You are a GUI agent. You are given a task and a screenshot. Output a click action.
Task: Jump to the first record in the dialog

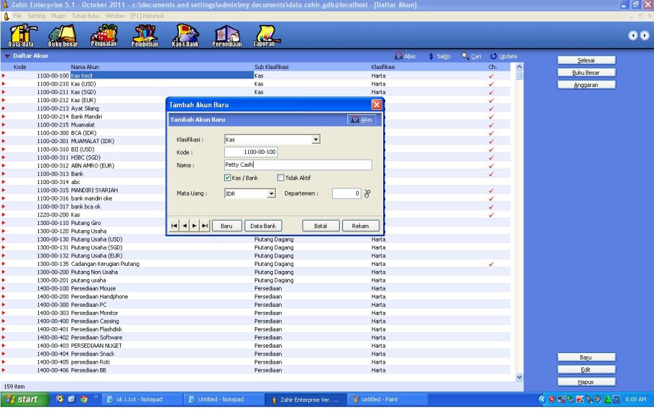click(x=174, y=226)
